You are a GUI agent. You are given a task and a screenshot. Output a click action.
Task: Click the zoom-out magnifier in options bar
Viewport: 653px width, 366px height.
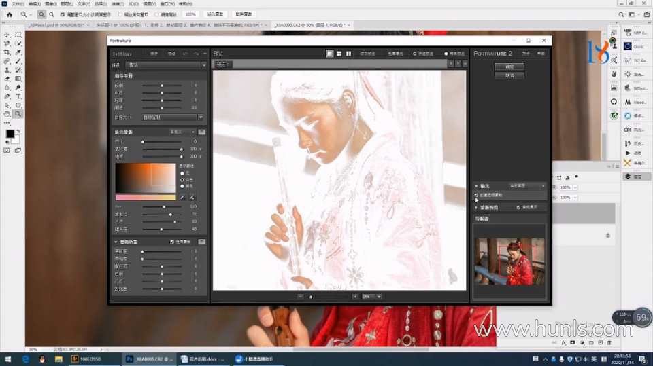(x=52, y=14)
